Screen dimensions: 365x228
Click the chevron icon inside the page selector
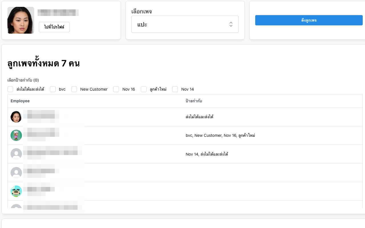[x=231, y=24]
